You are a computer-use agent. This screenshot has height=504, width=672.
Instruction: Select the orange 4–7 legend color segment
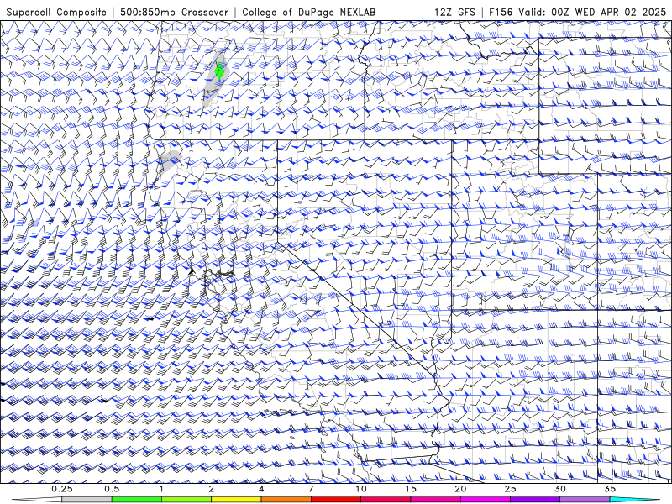click(x=286, y=500)
